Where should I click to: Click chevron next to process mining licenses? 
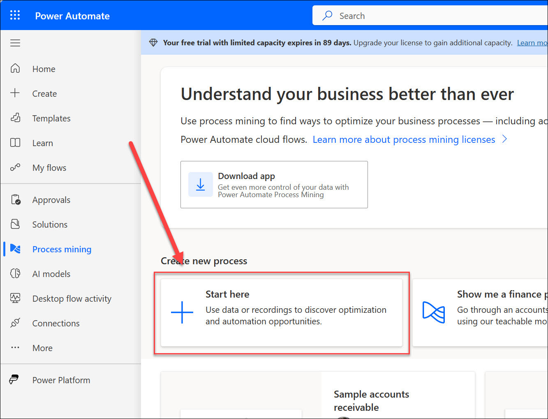(x=505, y=140)
